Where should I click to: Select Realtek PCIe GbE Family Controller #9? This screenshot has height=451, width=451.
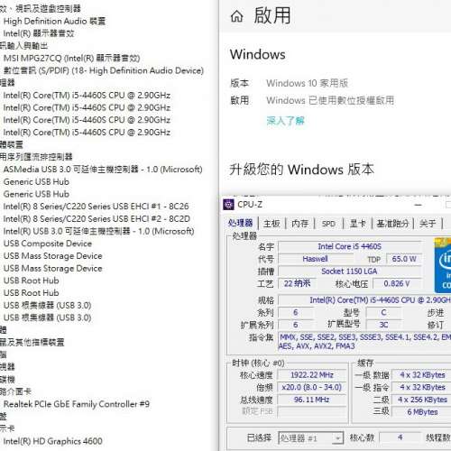(x=77, y=404)
